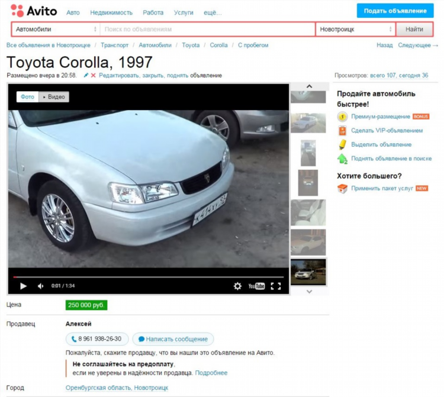Open the Транспорт breadcrumb
Screen dimensions: 444x397
pyautogui.click(x=114, y=46)
